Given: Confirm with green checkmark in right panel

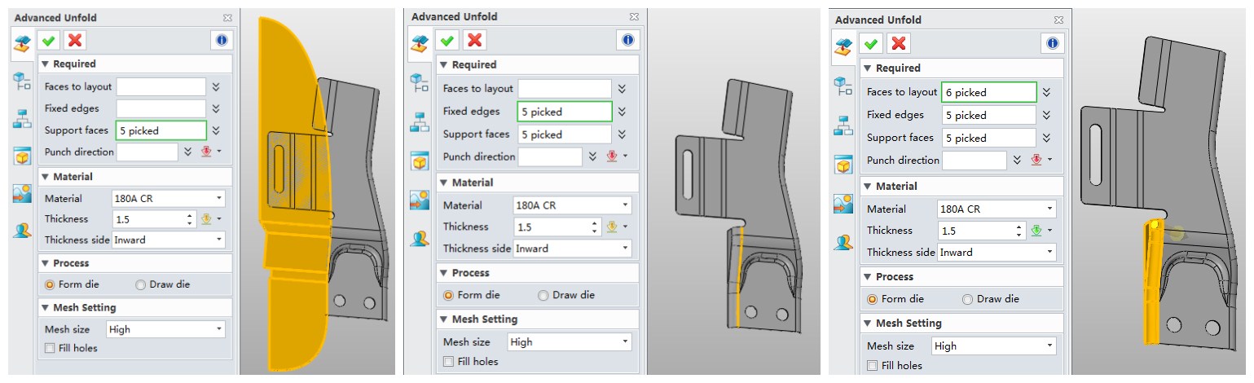Looking at the screenshot, I should coord(871,43).
